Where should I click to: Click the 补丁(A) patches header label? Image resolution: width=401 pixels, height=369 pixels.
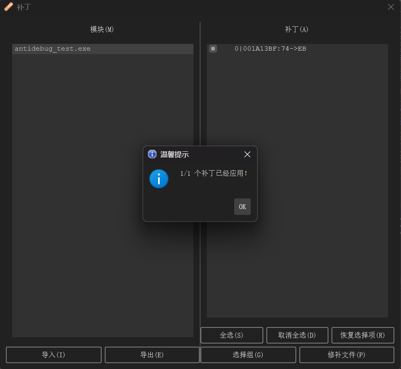coord(297,29)
